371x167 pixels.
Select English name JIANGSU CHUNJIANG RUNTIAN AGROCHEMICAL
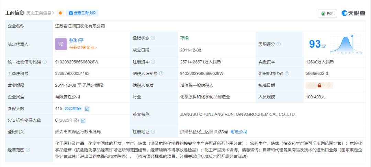(238, 114)
